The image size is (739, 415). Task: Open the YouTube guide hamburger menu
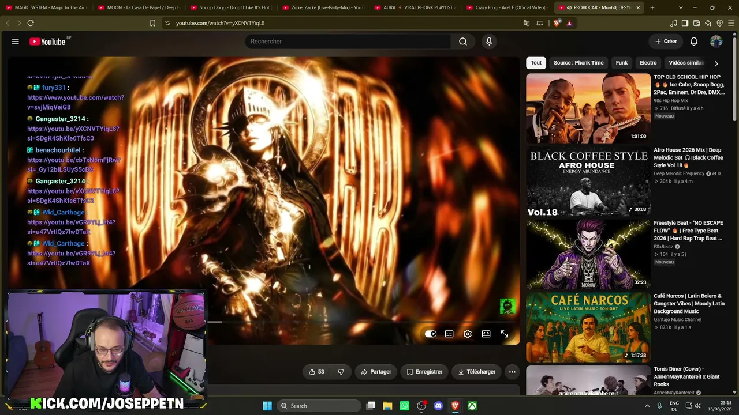16,41
